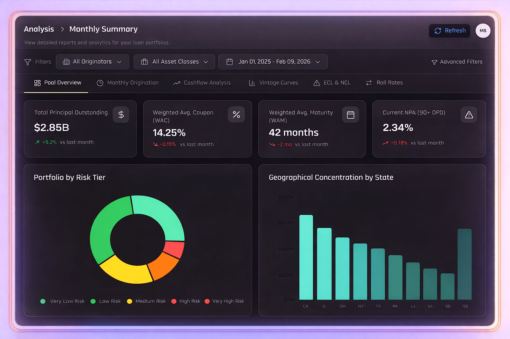Open Advanced Filters
510x339 pixels.
[x=456, y=62]
